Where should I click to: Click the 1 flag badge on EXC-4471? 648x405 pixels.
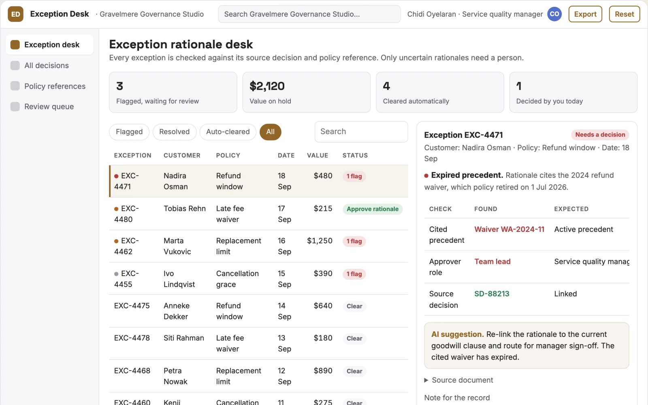(x=354, y=176)
